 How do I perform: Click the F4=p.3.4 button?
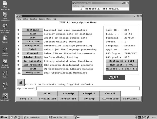pyautogui.click(x=26, y=99)
